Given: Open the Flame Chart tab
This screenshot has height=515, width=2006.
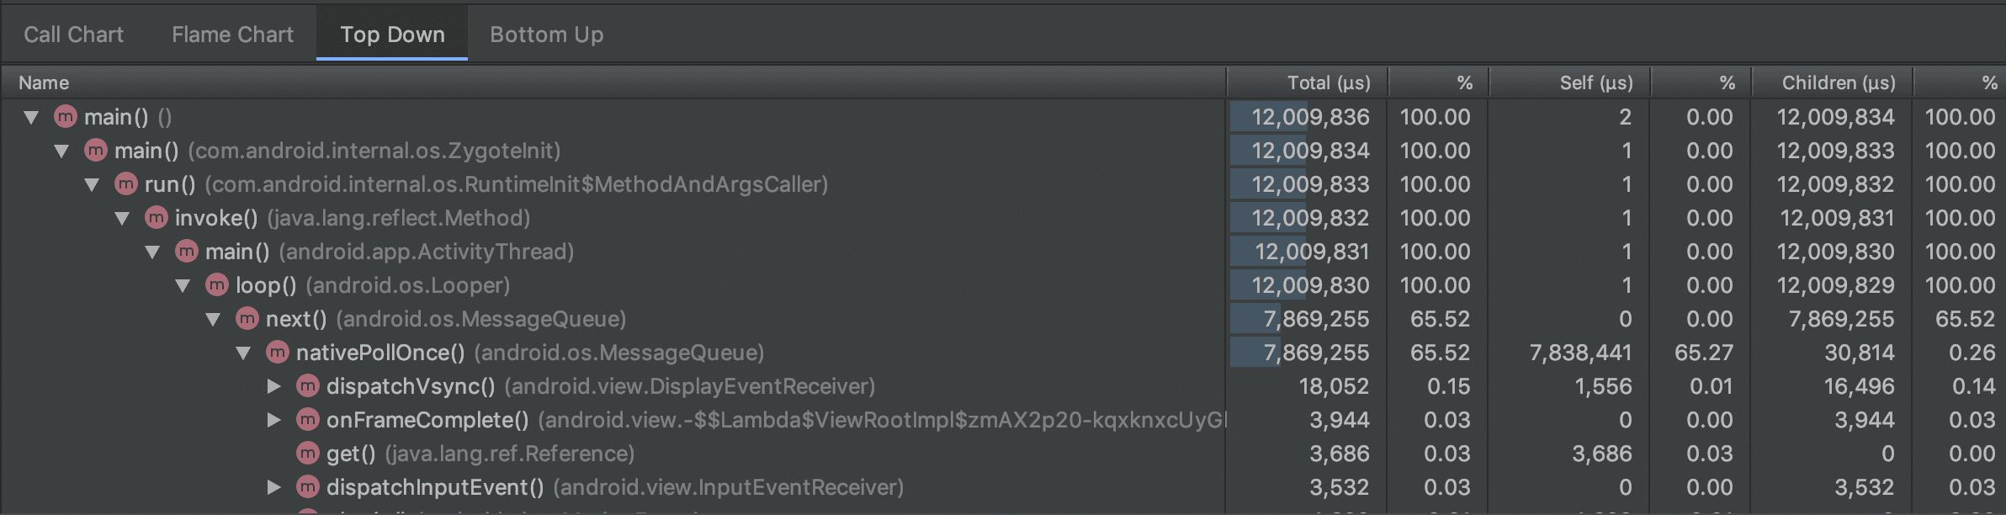Looking at the screenshot, I should (232, 35).
